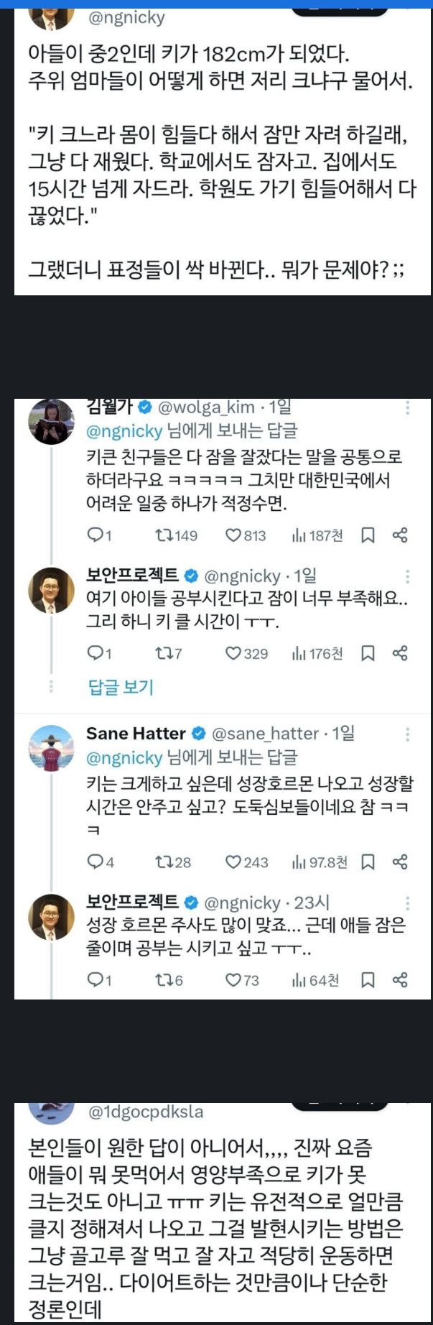433x1325 pixels.
Task: Open more options on Sane Hatter's tweet
Action: tap(408, 734)
